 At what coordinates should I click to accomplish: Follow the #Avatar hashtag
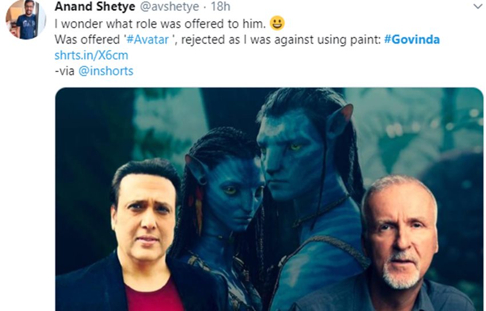click(x=148, y=39)
